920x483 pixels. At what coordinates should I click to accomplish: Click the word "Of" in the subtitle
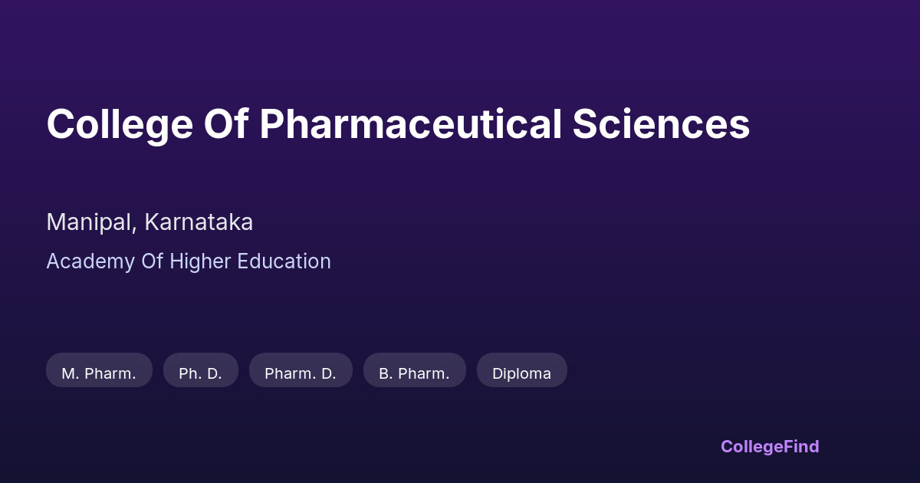click(x=152, y=261)
